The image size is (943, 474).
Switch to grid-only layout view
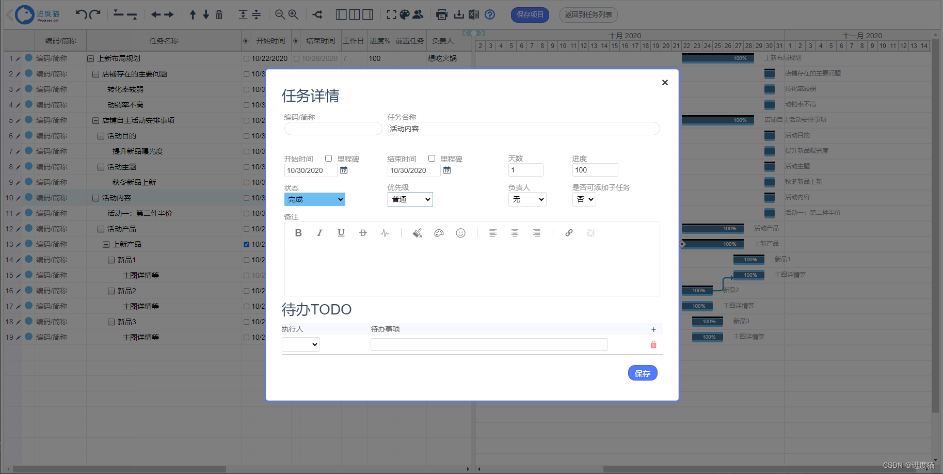point(341,14)
